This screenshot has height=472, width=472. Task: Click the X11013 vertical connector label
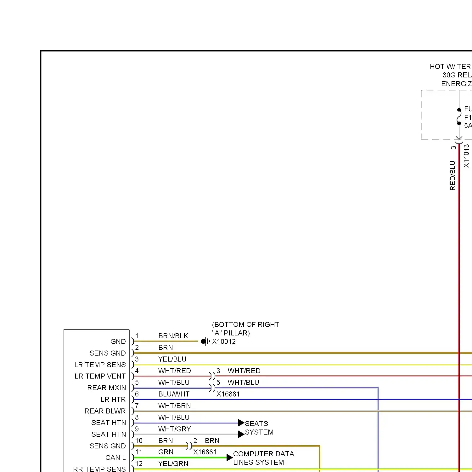pos(466,156)
